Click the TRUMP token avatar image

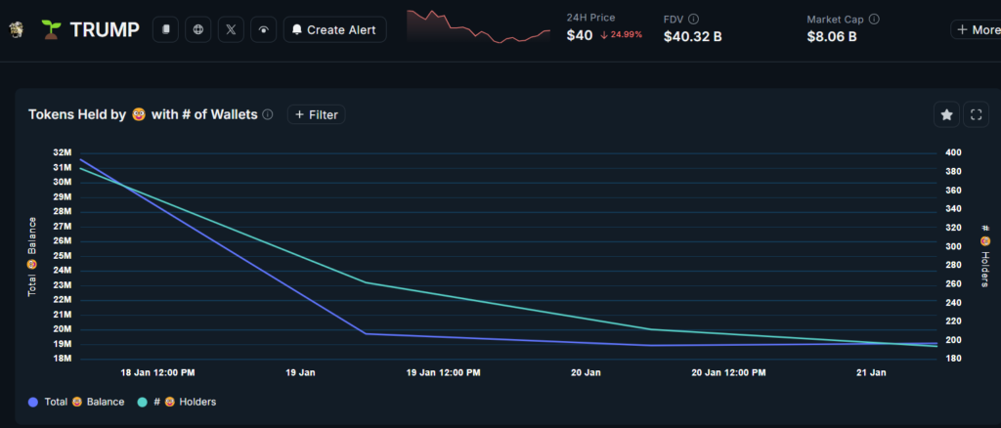[17, 29]
